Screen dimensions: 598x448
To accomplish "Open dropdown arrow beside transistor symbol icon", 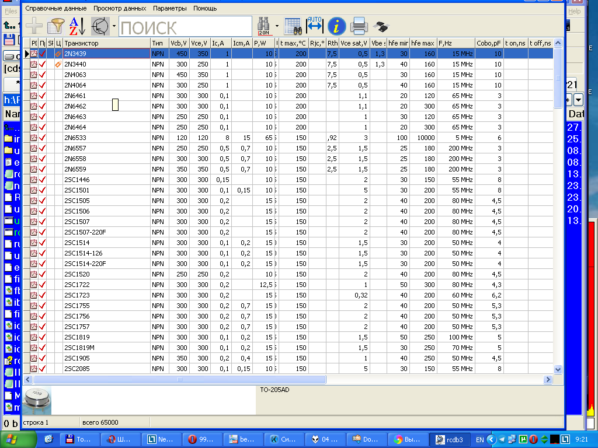I will [114, 26].
